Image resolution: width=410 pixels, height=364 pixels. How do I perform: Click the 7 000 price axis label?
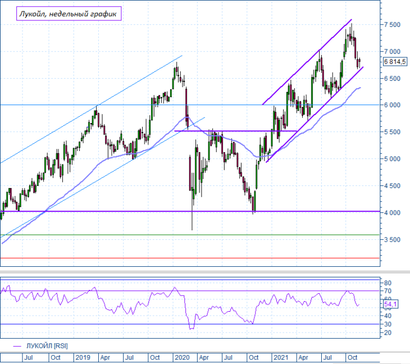[392, 52]
